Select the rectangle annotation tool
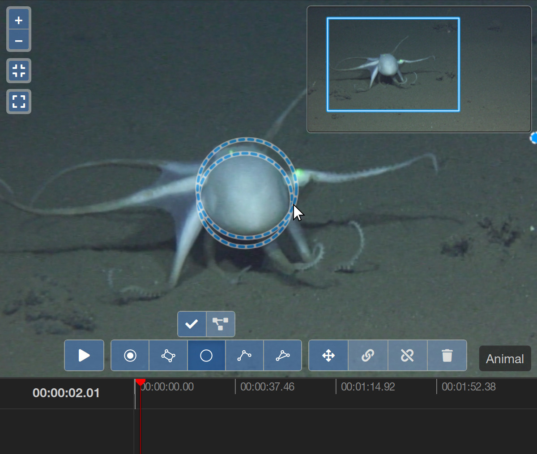The height and width of the screenshot is (454, 537). 168,356
